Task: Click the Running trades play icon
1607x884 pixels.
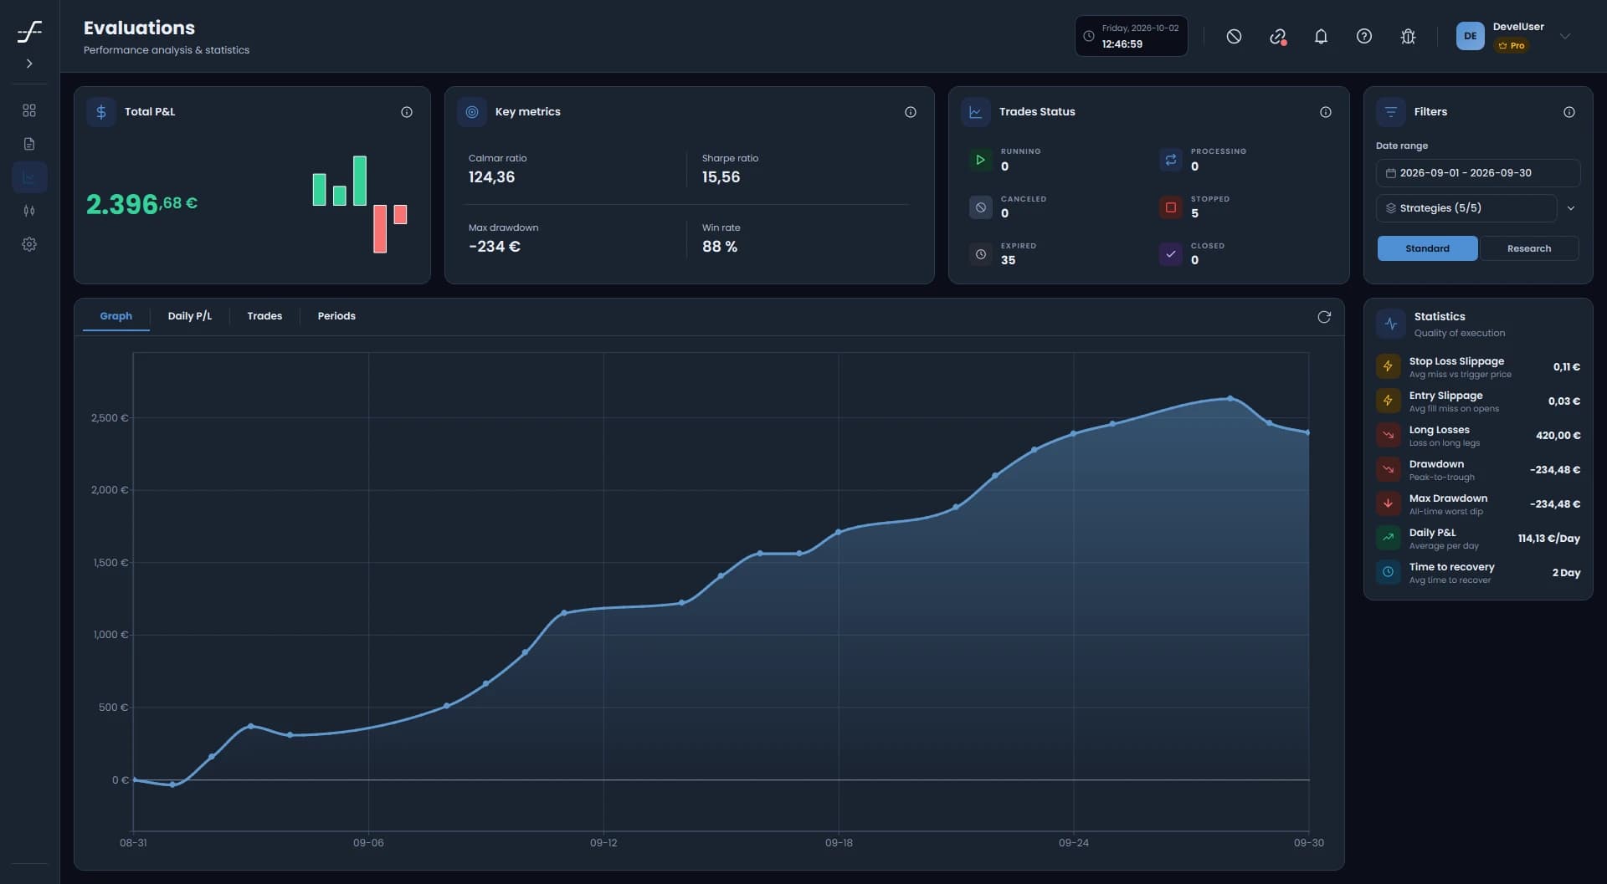Action: tap(980, 159)
